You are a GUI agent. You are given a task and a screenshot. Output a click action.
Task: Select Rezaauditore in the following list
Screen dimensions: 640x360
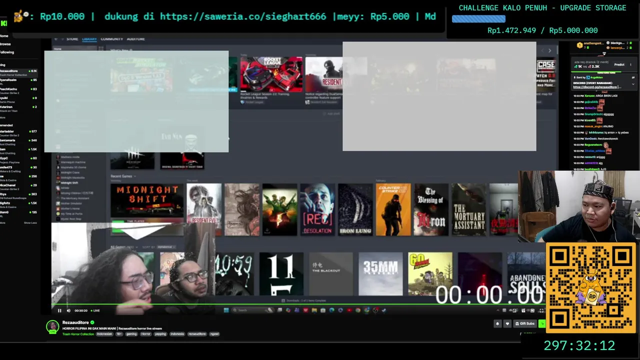(x=18, y=72)
